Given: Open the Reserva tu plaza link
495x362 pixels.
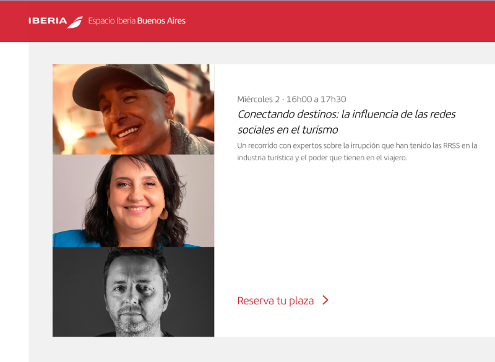Looking at the screenshot, I should 283,301.
